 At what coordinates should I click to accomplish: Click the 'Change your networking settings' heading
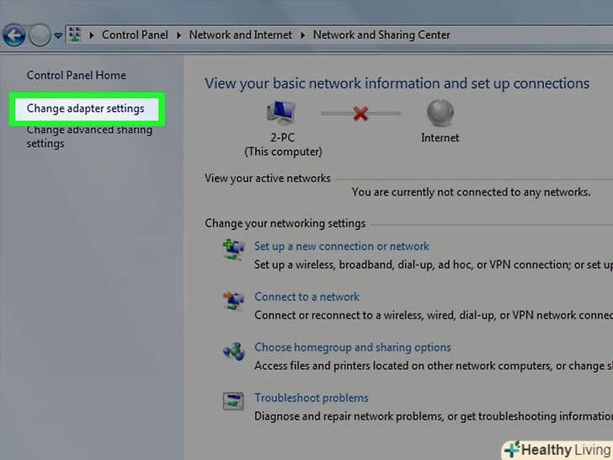pos(285,223)
